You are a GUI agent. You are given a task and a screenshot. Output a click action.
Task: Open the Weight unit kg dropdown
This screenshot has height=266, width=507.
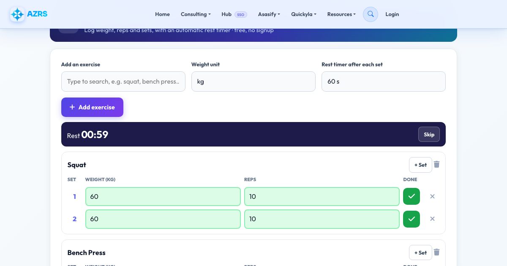[x=253, y=81]
